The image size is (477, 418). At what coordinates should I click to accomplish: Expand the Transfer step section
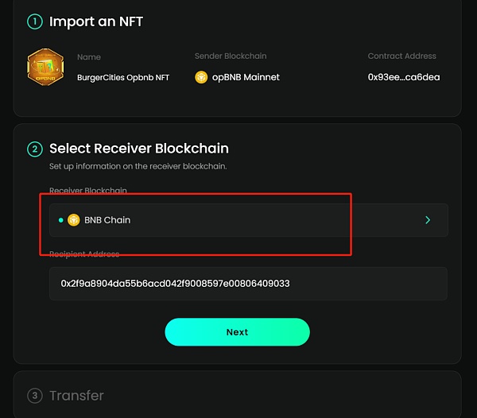click(76, 395)
